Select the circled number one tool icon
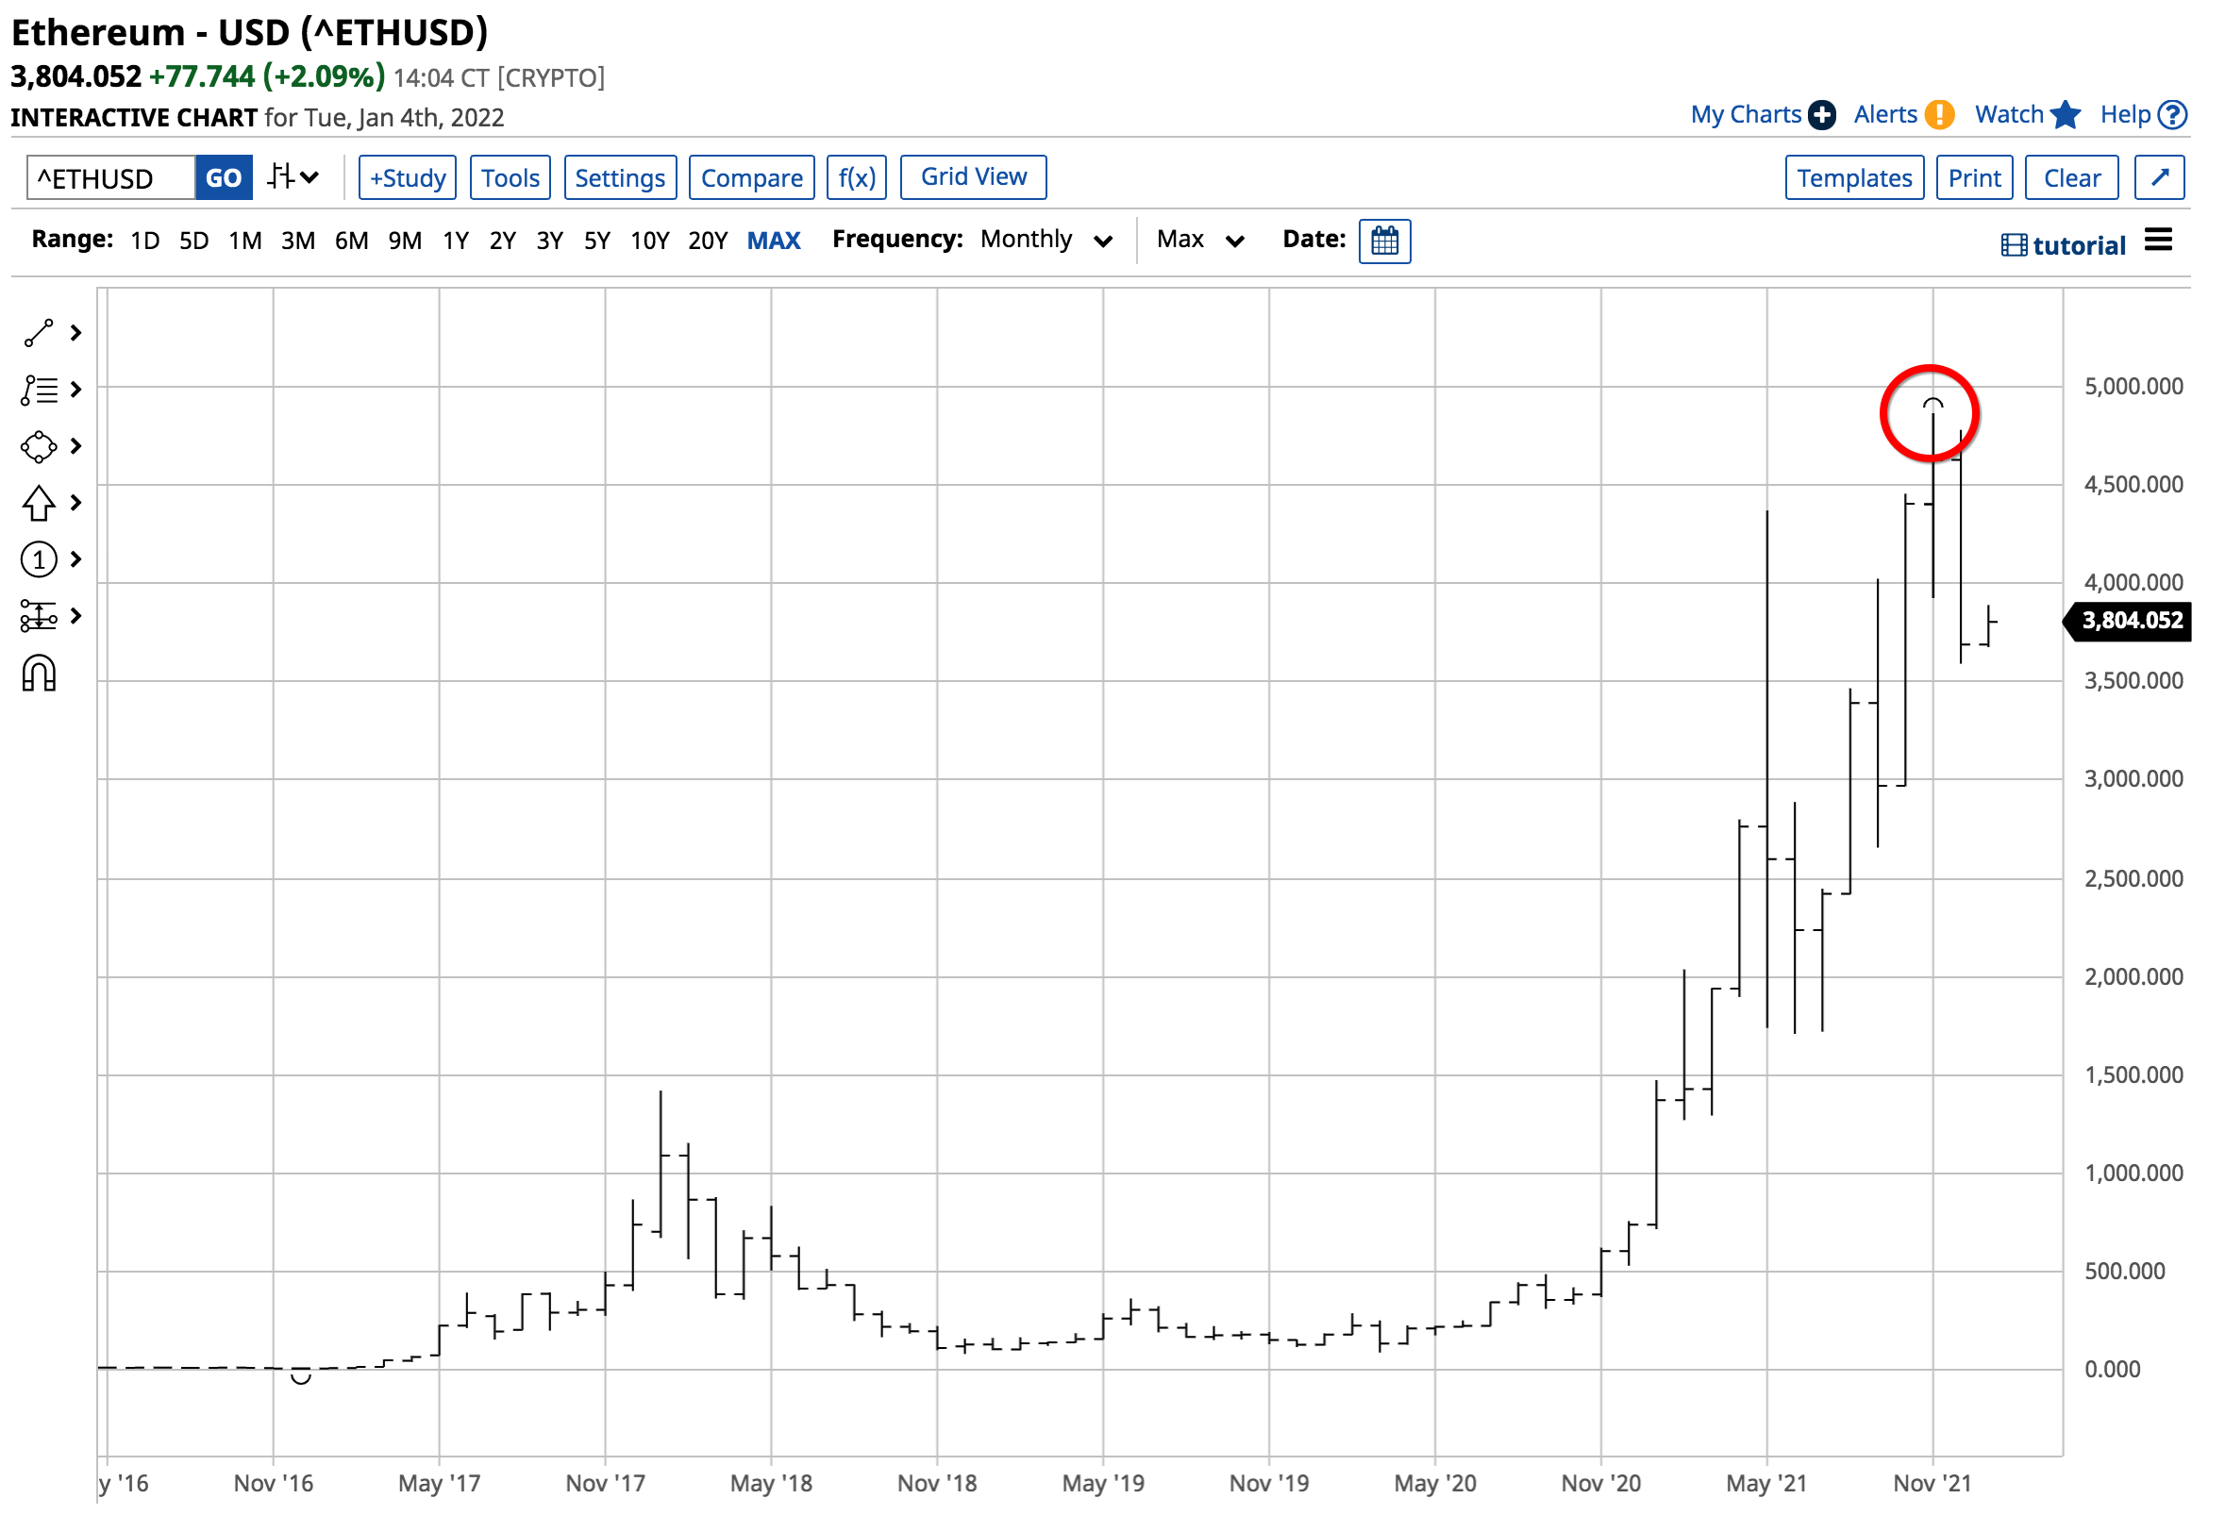 click(x=39, y=559)
